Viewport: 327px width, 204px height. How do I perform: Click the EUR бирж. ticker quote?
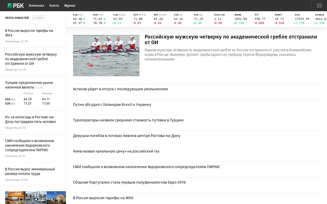click(x=139, y=19)
